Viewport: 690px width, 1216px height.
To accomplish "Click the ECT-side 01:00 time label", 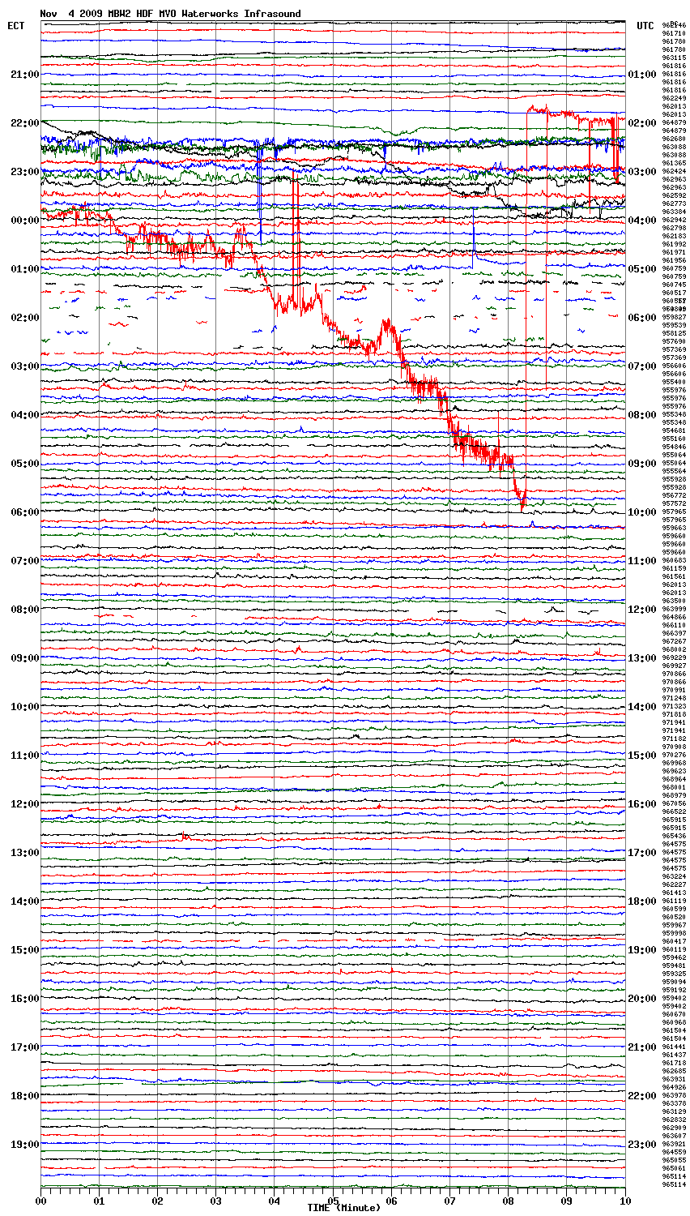I will (x=24, y=269).
